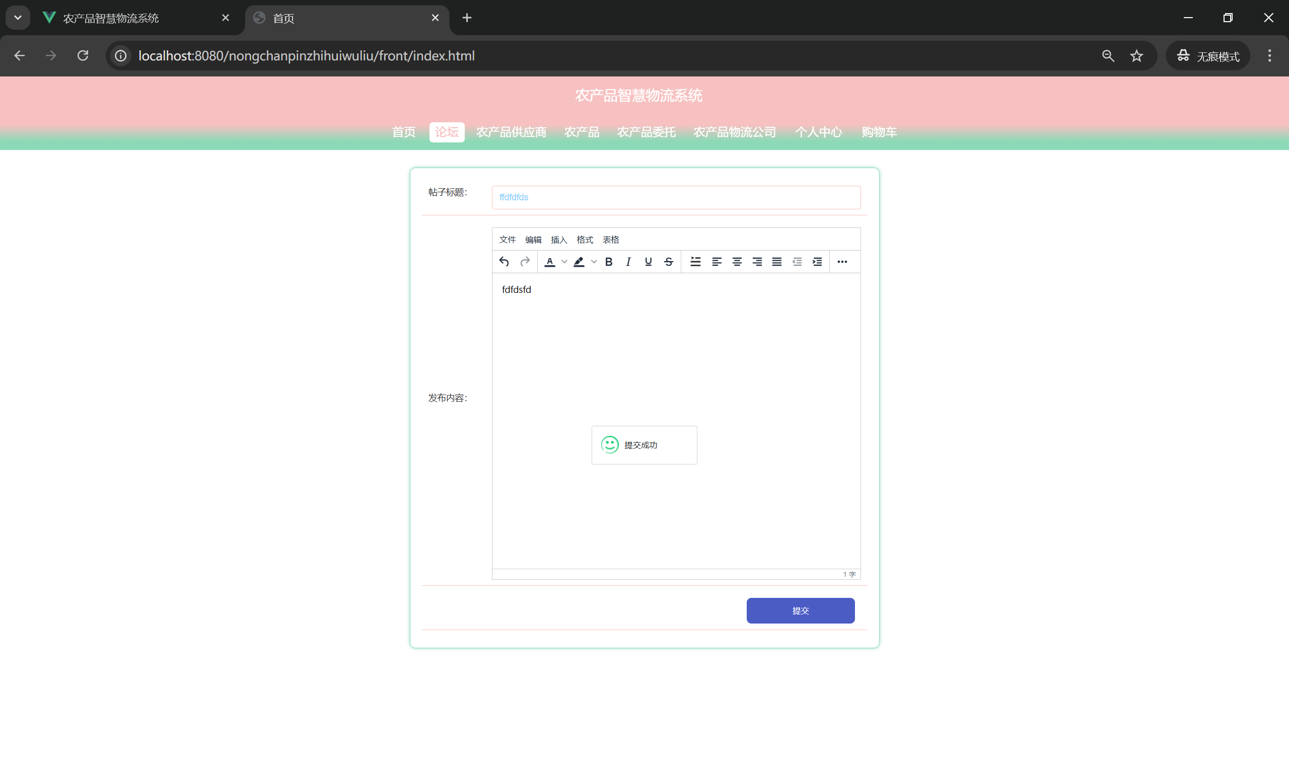Increase paragraph indent

pyautogui.click(x=817, y=262)
